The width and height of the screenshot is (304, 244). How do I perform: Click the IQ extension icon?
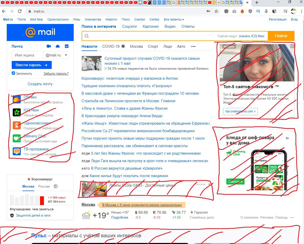click(x=258, y=11)
